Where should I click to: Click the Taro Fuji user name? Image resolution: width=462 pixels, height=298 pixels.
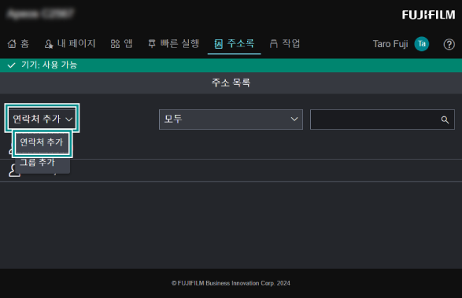[x=390, y=44]
